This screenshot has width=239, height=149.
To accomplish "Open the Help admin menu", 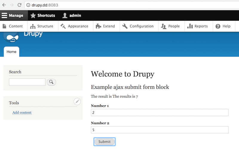I will tap(223, 26).
